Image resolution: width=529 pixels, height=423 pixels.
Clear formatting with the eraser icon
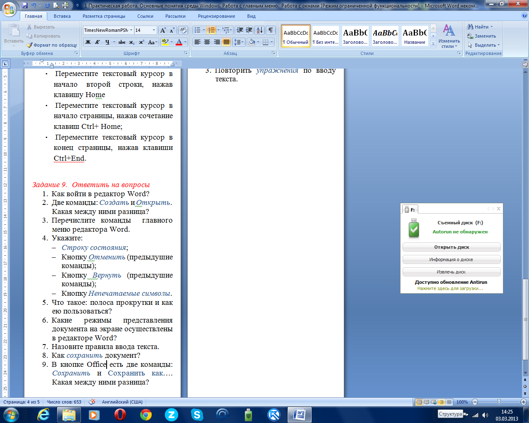tap(183, 30)
